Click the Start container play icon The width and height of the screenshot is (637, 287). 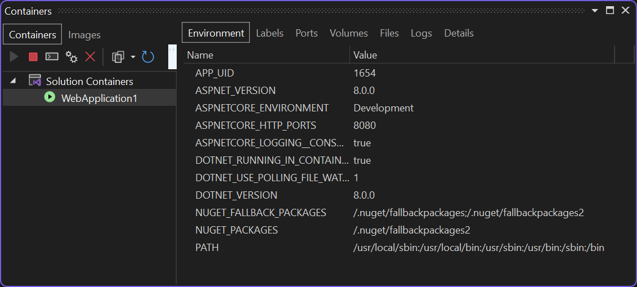pyautogui.click(x=15, y=57)
